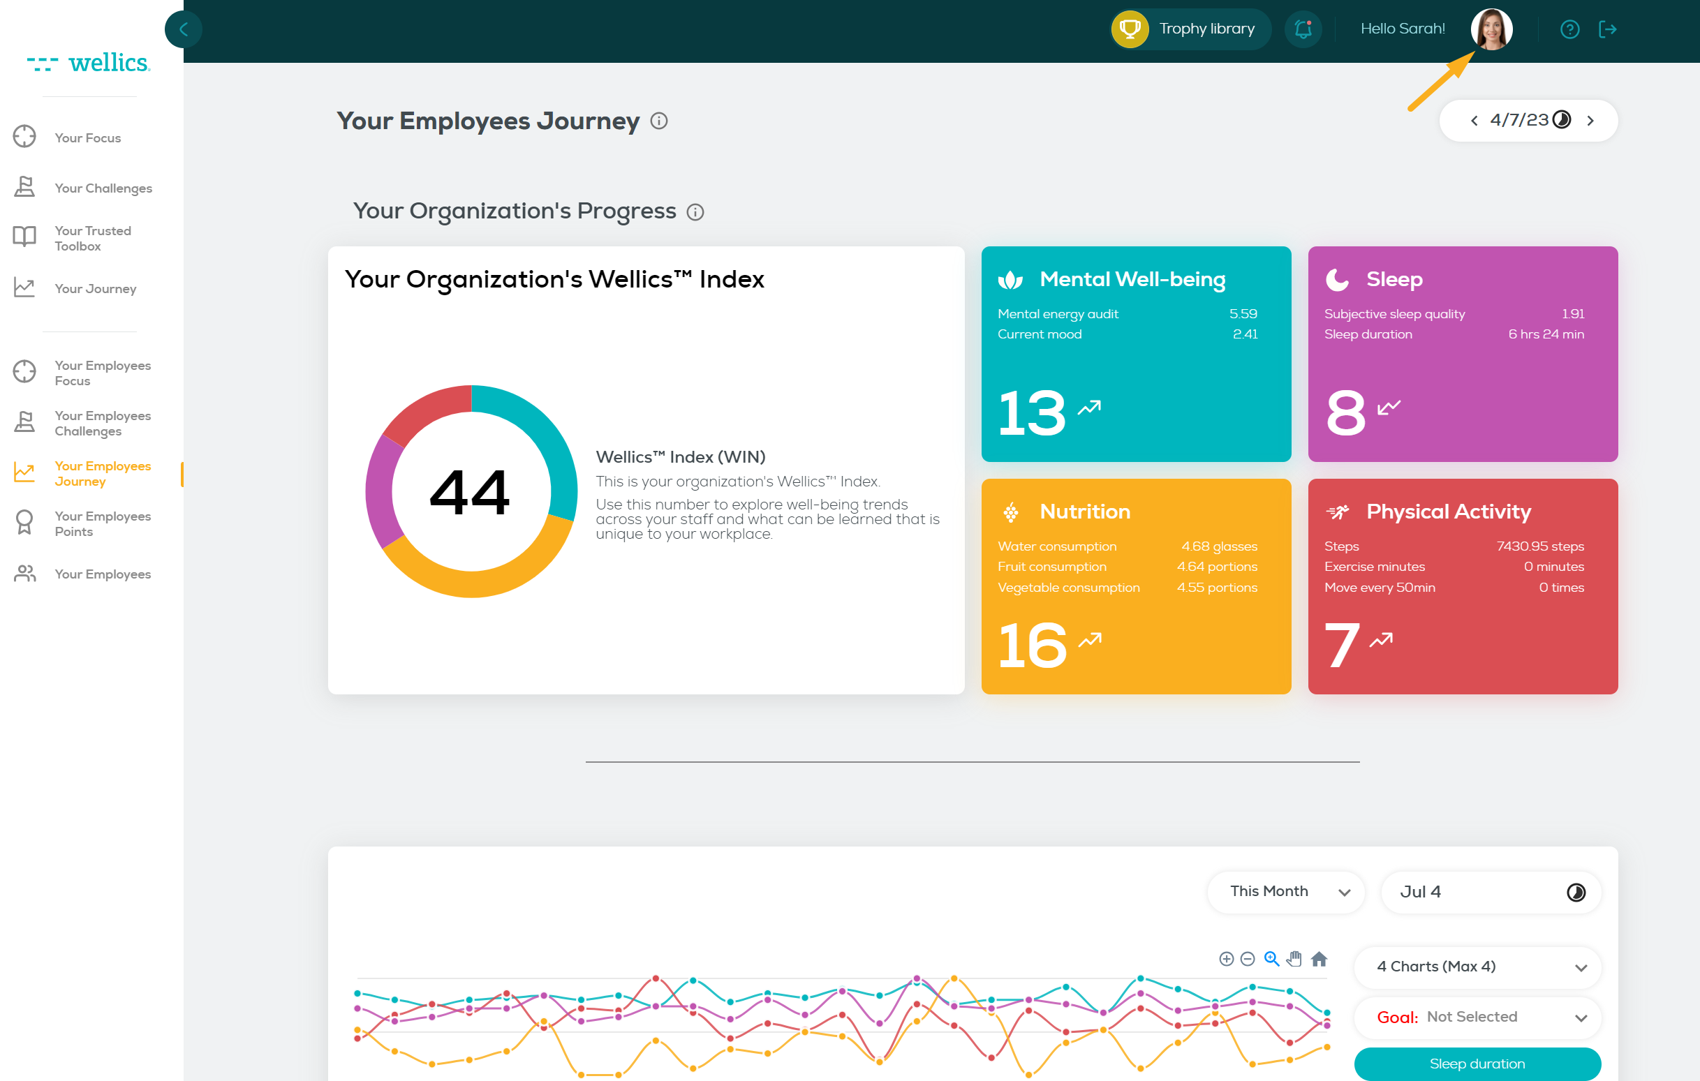Open notifications via the bell icon
This screenshot has height=1081, width=1700.
(x=1303, y=29)
